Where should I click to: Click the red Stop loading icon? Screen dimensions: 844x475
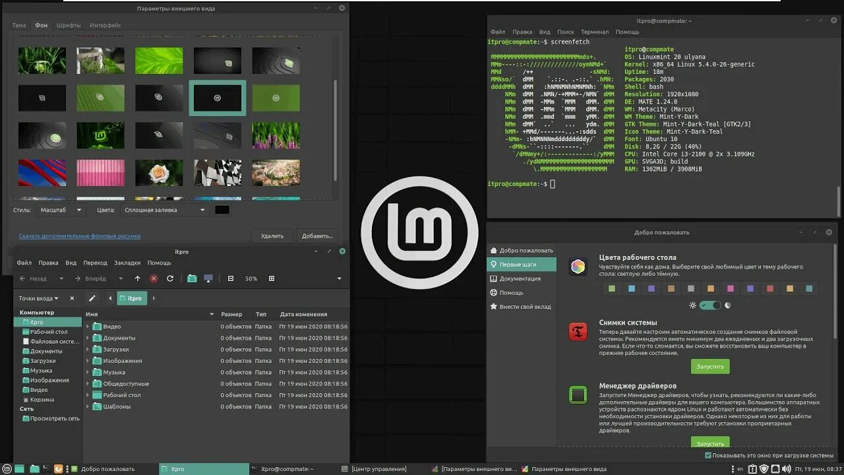[154, 278]
